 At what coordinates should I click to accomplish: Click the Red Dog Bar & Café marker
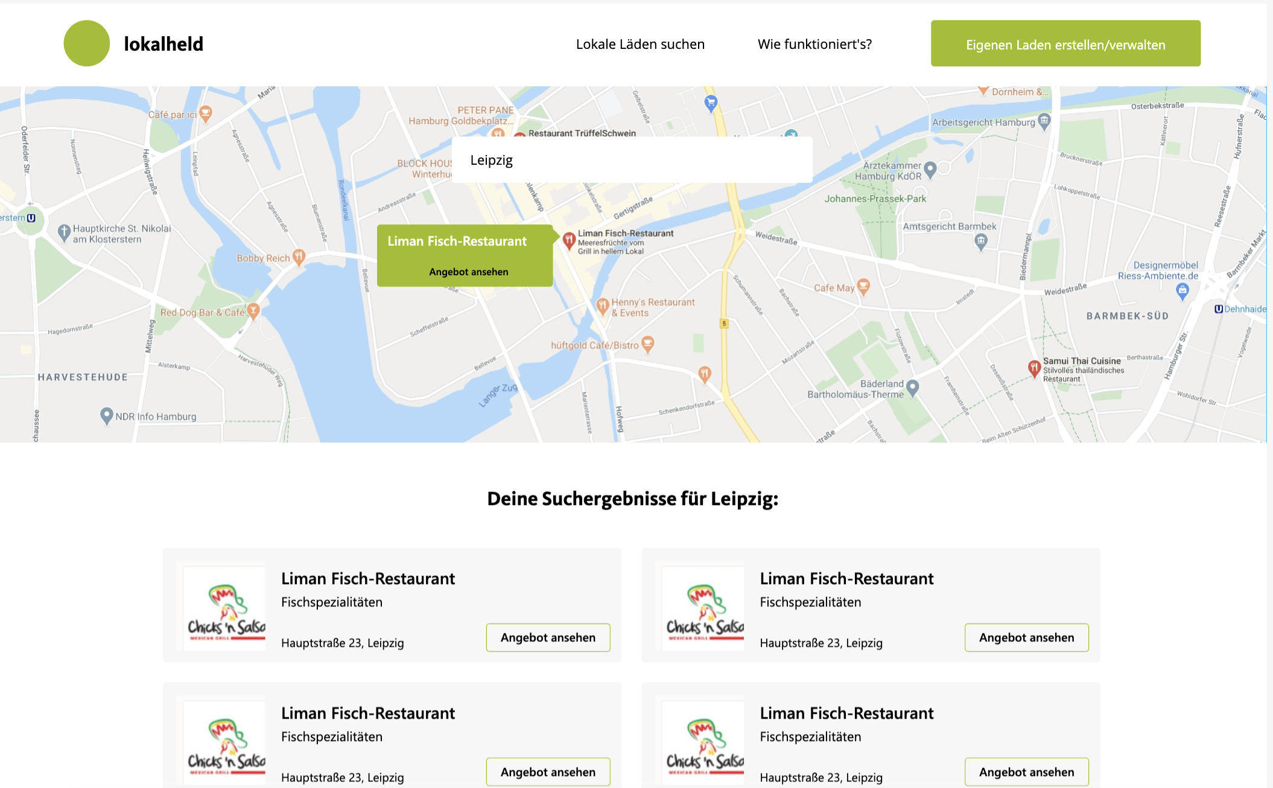253,311
